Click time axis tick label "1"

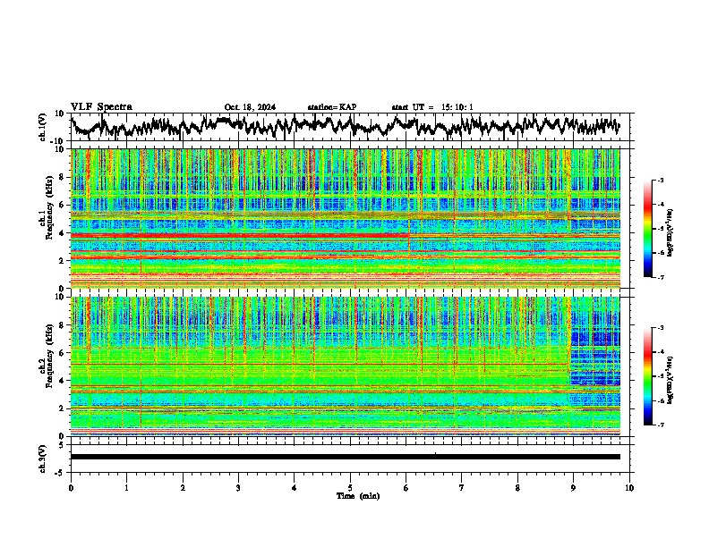click(x=126, y=488)
